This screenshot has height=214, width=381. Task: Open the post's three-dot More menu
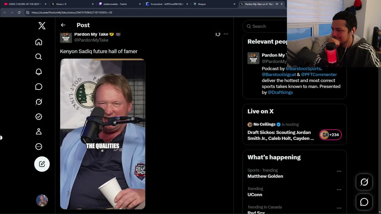pyautogui.click(x=226, y=34)
